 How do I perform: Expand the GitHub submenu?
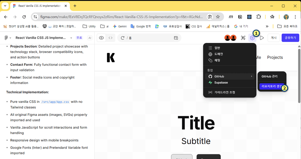click(230, 76)
